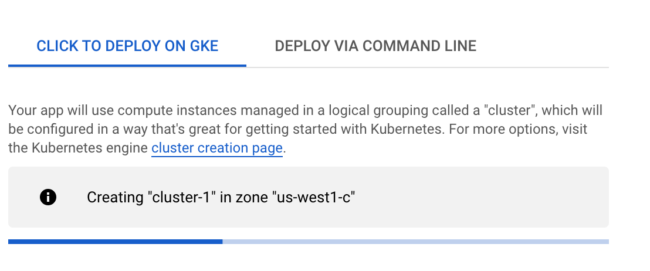Click the unfilled light blue part of the progress bar

point(416,242)
